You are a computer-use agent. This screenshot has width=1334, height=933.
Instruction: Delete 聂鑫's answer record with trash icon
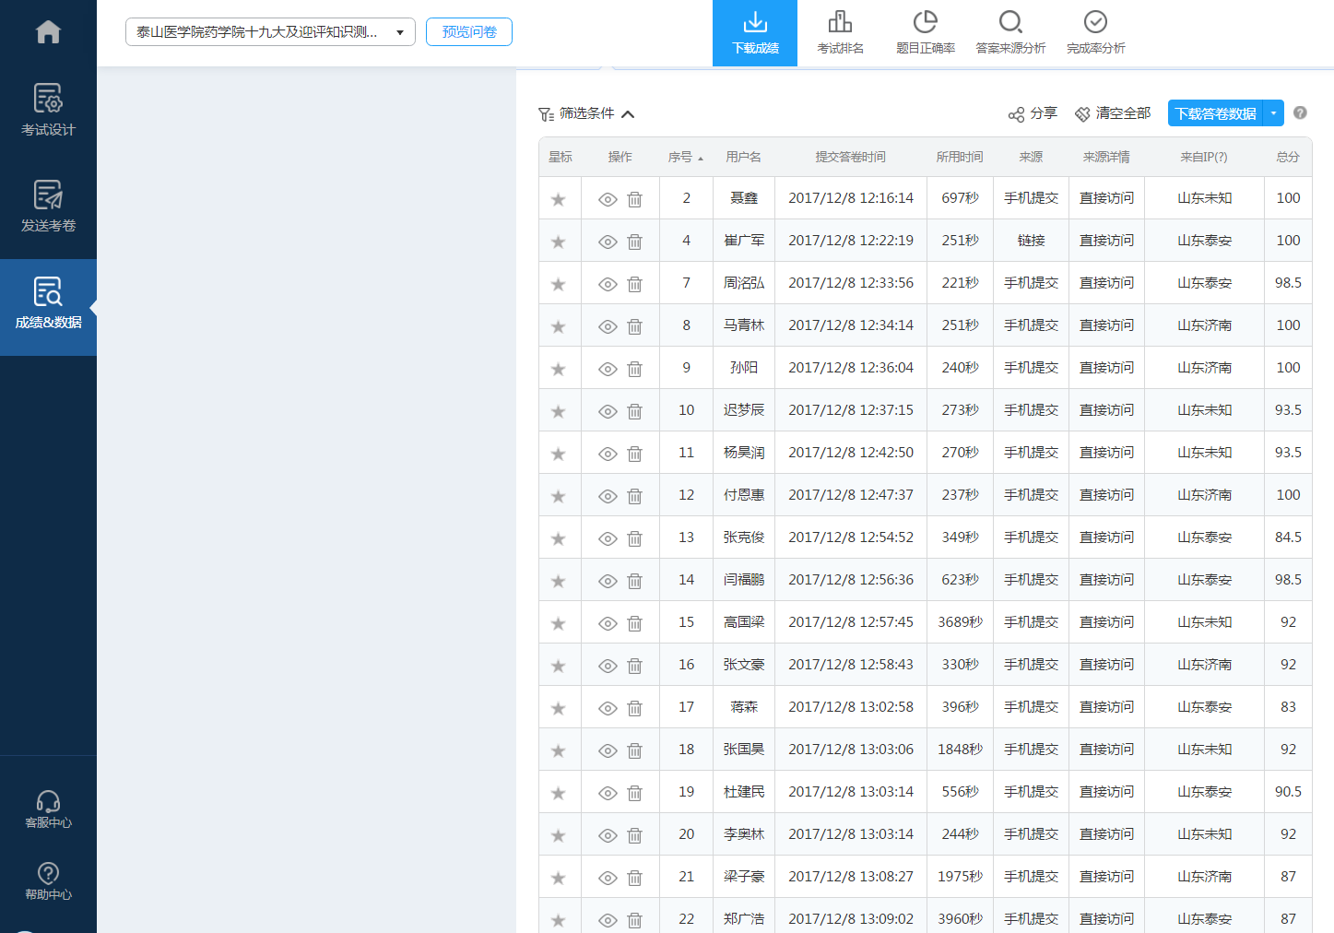[634, 199]
